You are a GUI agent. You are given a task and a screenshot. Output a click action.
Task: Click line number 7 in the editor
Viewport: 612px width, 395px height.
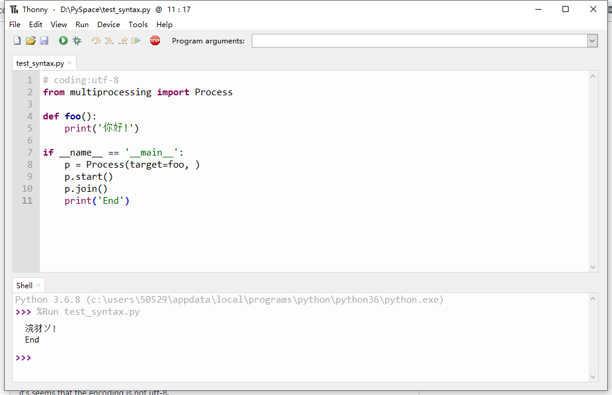30,152
